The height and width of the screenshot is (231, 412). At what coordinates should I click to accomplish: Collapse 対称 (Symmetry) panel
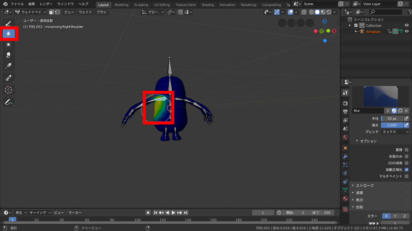pyautogui.click(x=359, y=207)
